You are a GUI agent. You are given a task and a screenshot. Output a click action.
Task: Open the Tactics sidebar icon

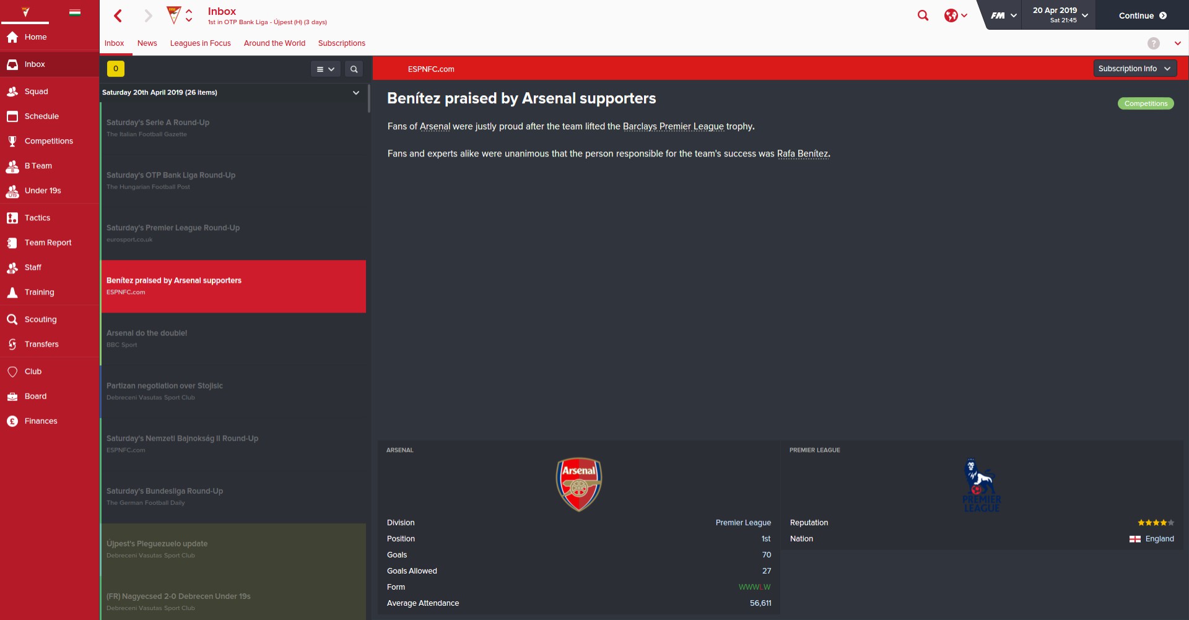(12, 218)
